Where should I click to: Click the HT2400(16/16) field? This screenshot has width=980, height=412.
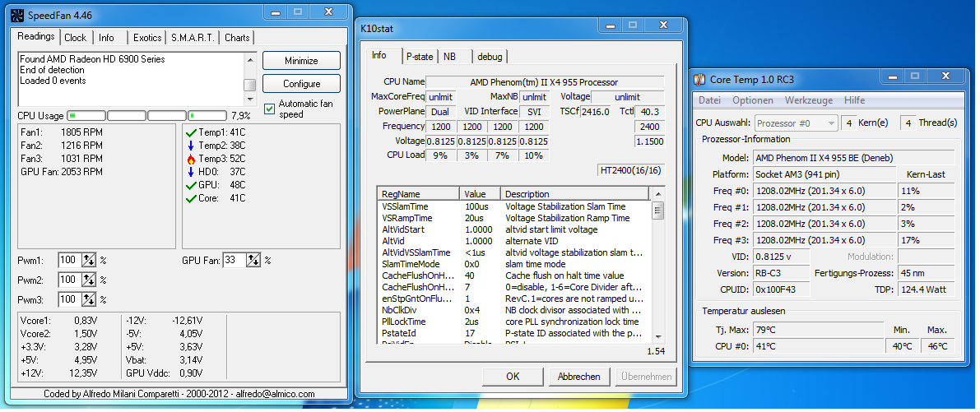631,169
